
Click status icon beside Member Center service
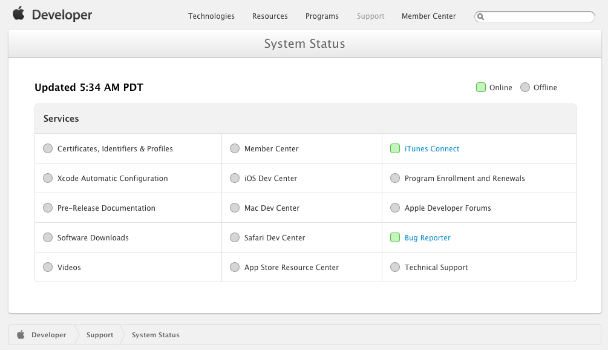[x=235, y=148]
